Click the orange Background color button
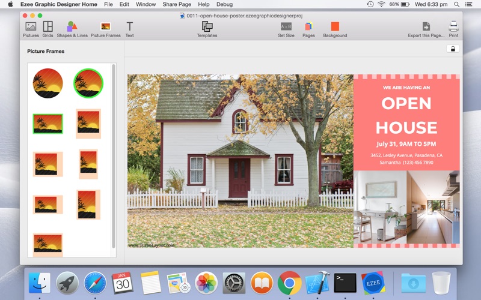This screenshot has width=481, height=300. [x=335, y=26]
